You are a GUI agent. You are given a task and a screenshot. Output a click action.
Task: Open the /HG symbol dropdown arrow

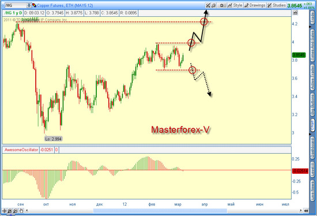(x=29, y=5)
